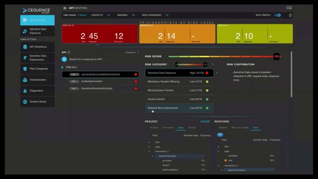Collapse transactions [] node in Request body
The height and width of the screenshot is (179, 318).
(149, 151)
